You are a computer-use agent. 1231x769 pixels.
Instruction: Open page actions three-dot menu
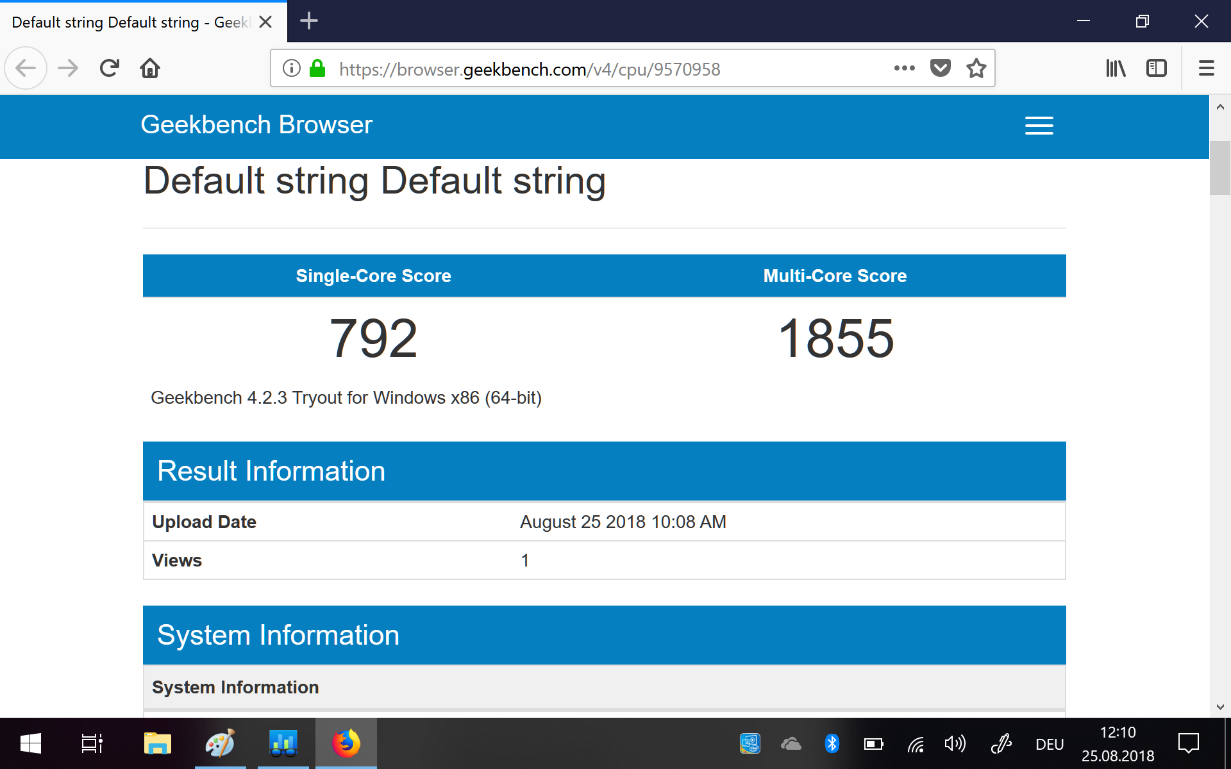click(904, 68)
